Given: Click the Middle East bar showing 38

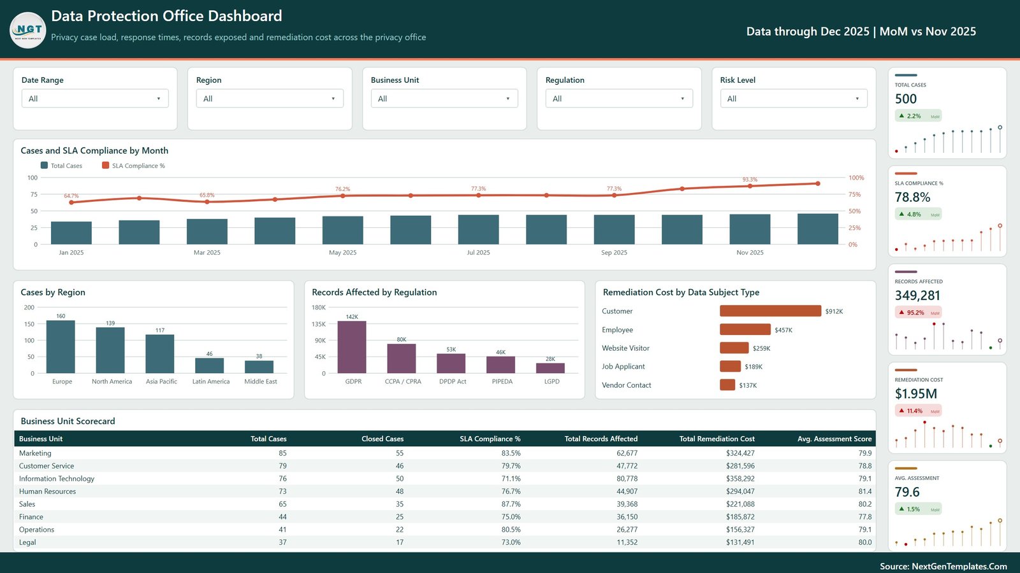Looking at the screenshot, I should (259, 367).
